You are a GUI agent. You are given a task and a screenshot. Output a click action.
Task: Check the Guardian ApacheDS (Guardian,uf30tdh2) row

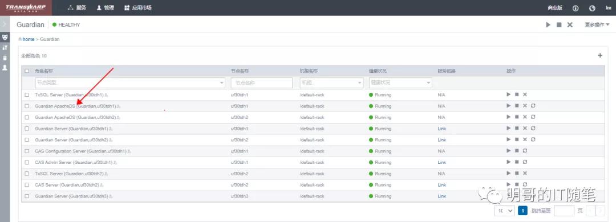click(x=27, y=117)
